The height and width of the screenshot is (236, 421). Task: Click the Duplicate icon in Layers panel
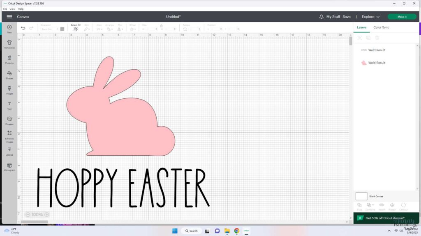[x=368, y=38]
